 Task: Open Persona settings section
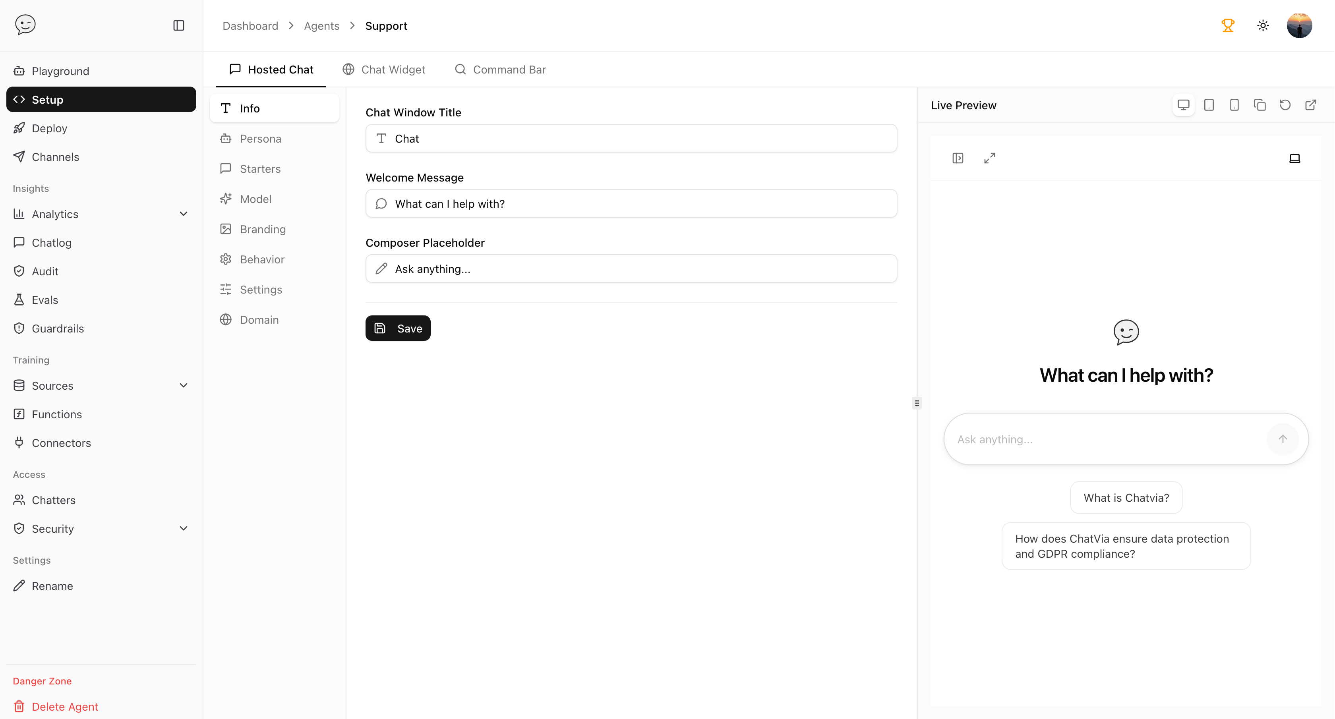(x=274, y=139)
